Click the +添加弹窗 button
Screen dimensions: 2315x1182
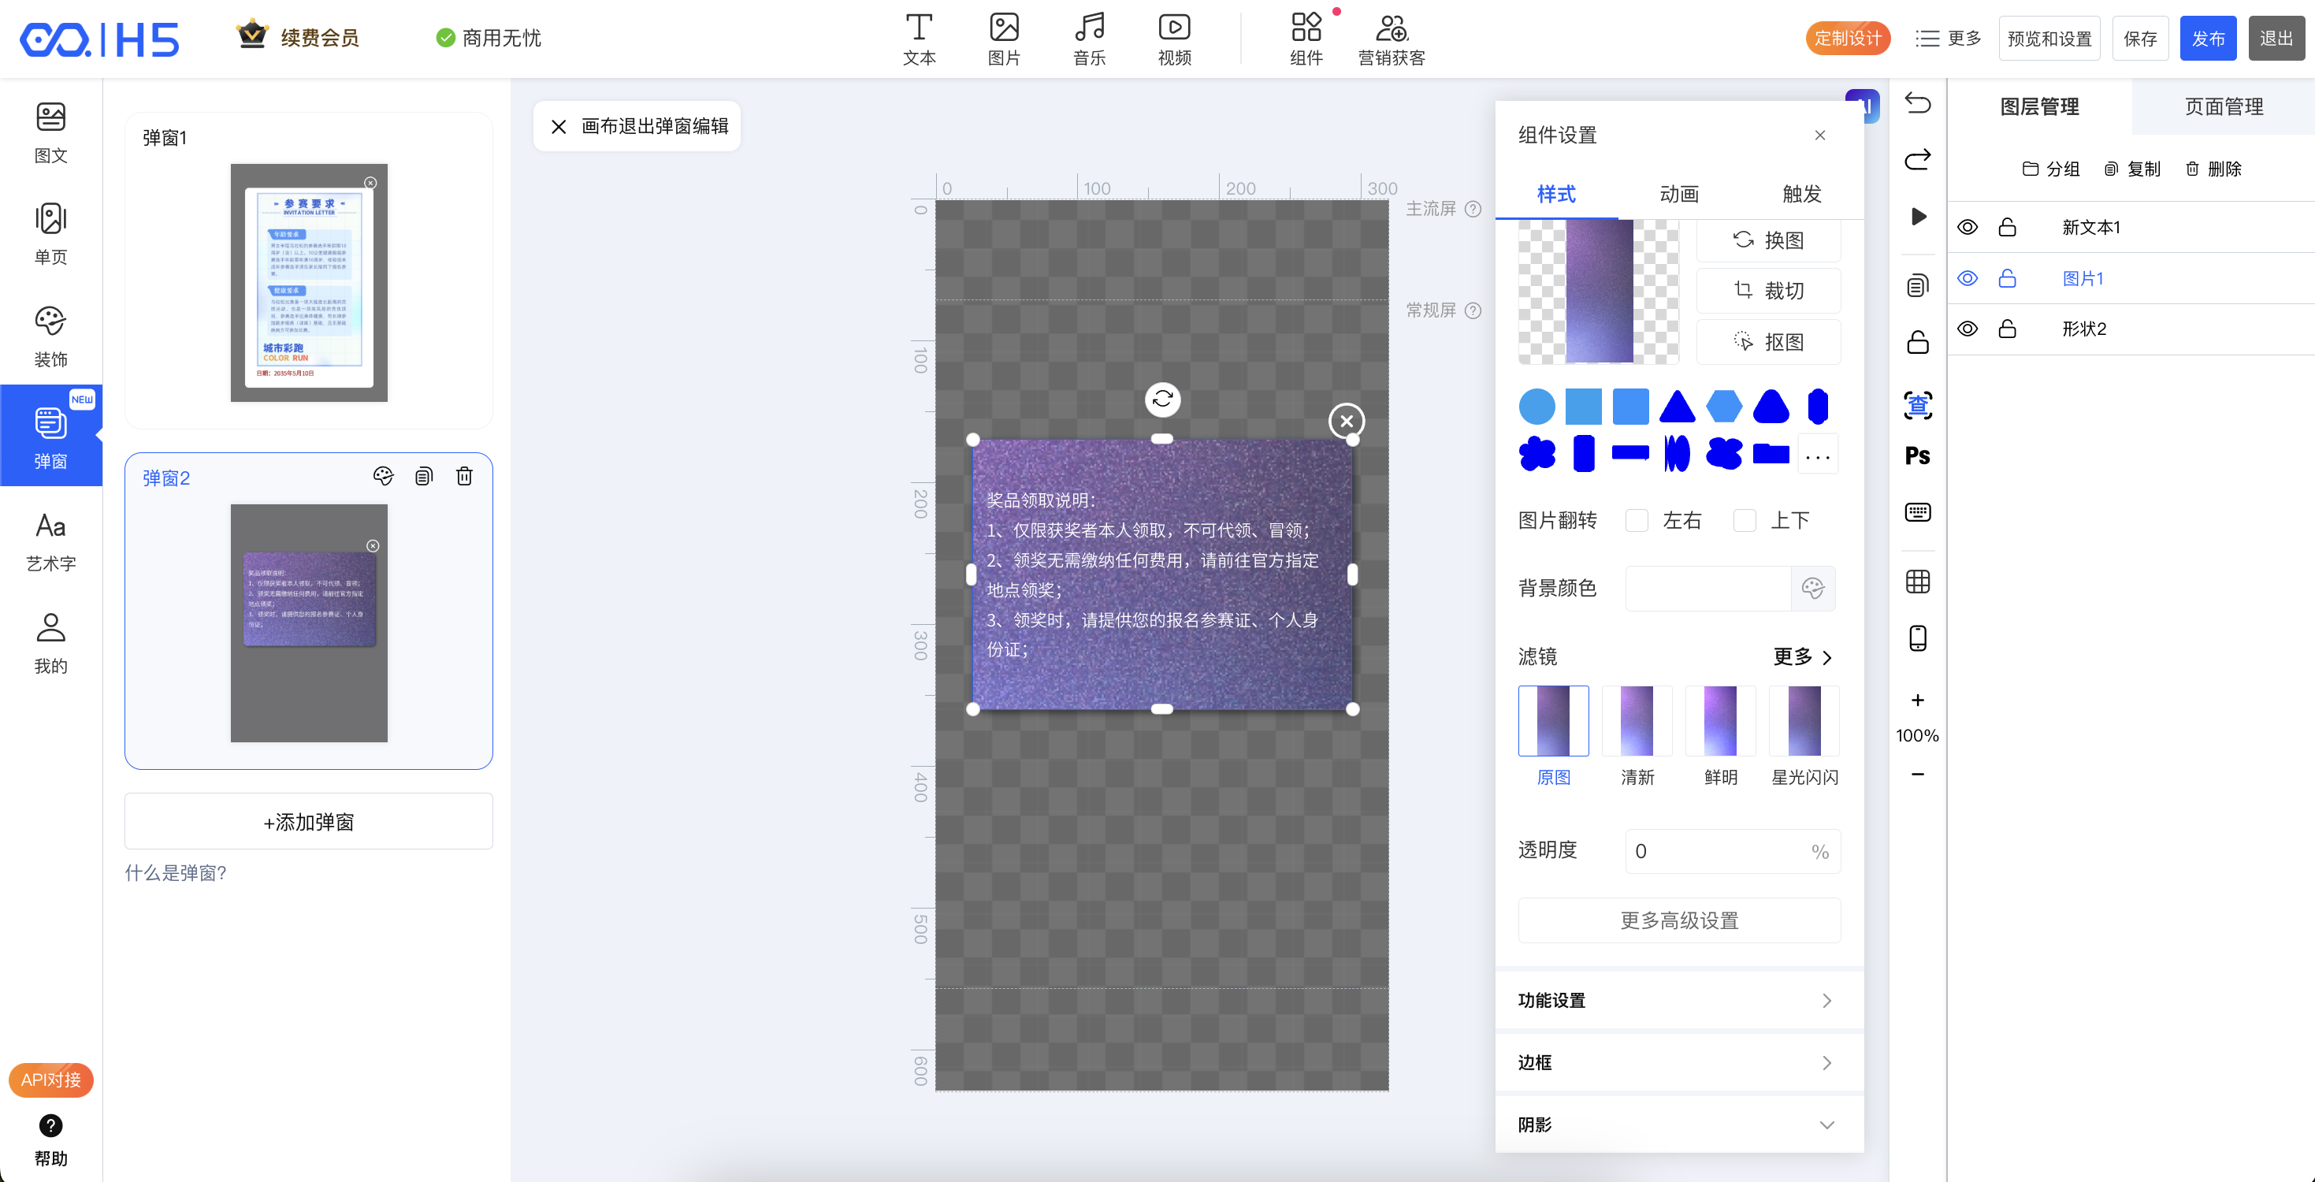click(308, 822)
